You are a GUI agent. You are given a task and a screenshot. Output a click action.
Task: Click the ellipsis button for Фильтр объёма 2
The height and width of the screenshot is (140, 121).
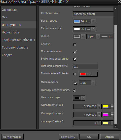tap(112, 115)
